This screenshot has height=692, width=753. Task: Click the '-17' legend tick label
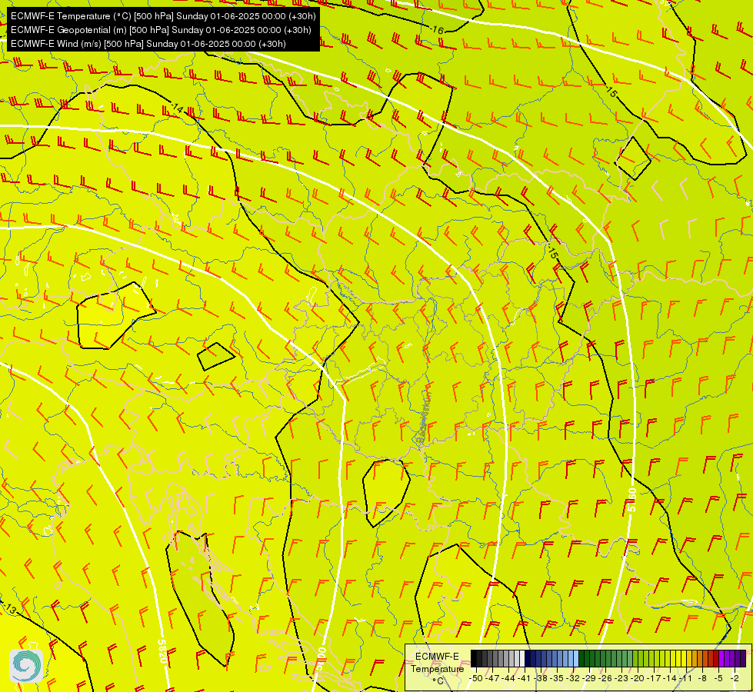click(x=654, y=679)
